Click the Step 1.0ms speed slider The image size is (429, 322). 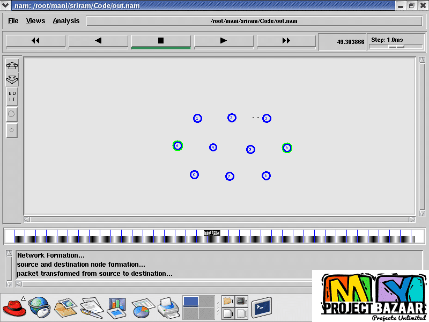click(x=396, y=47)
